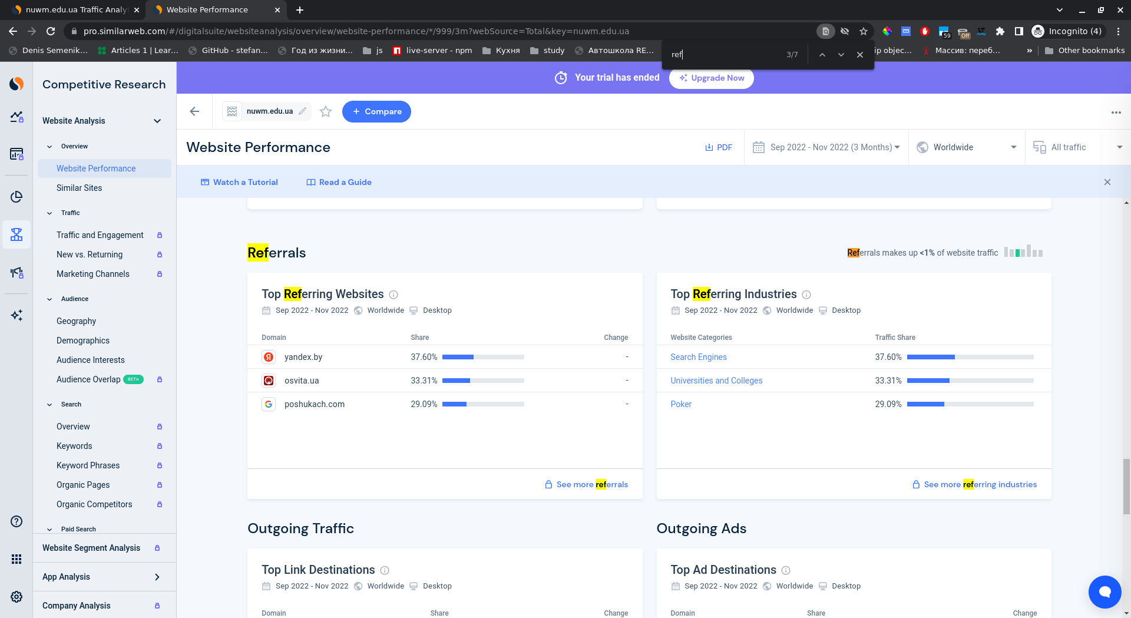Click info icon next to Top Referring Websites
This screenshot has height=618, width=1131.
pyautogui.click(x=393, y=295)
